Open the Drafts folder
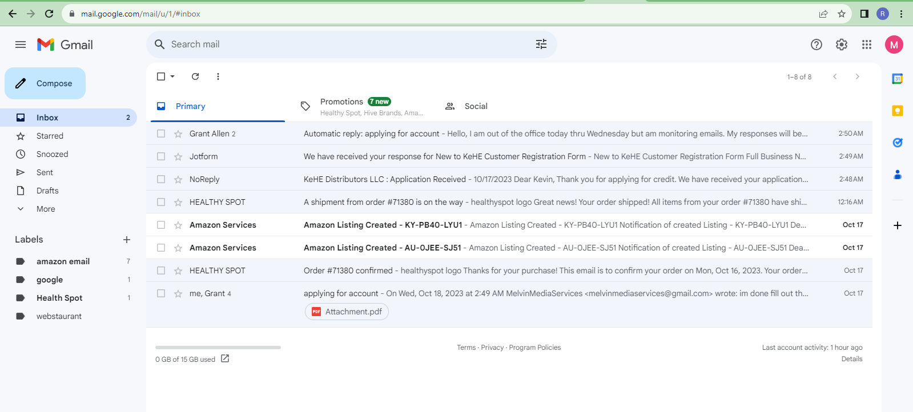This screenshot has width=913, height=412. (69, 191)
